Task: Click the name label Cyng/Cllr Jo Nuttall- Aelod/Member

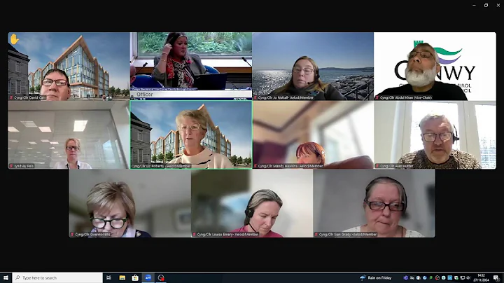Action: [x=286, y=97]
